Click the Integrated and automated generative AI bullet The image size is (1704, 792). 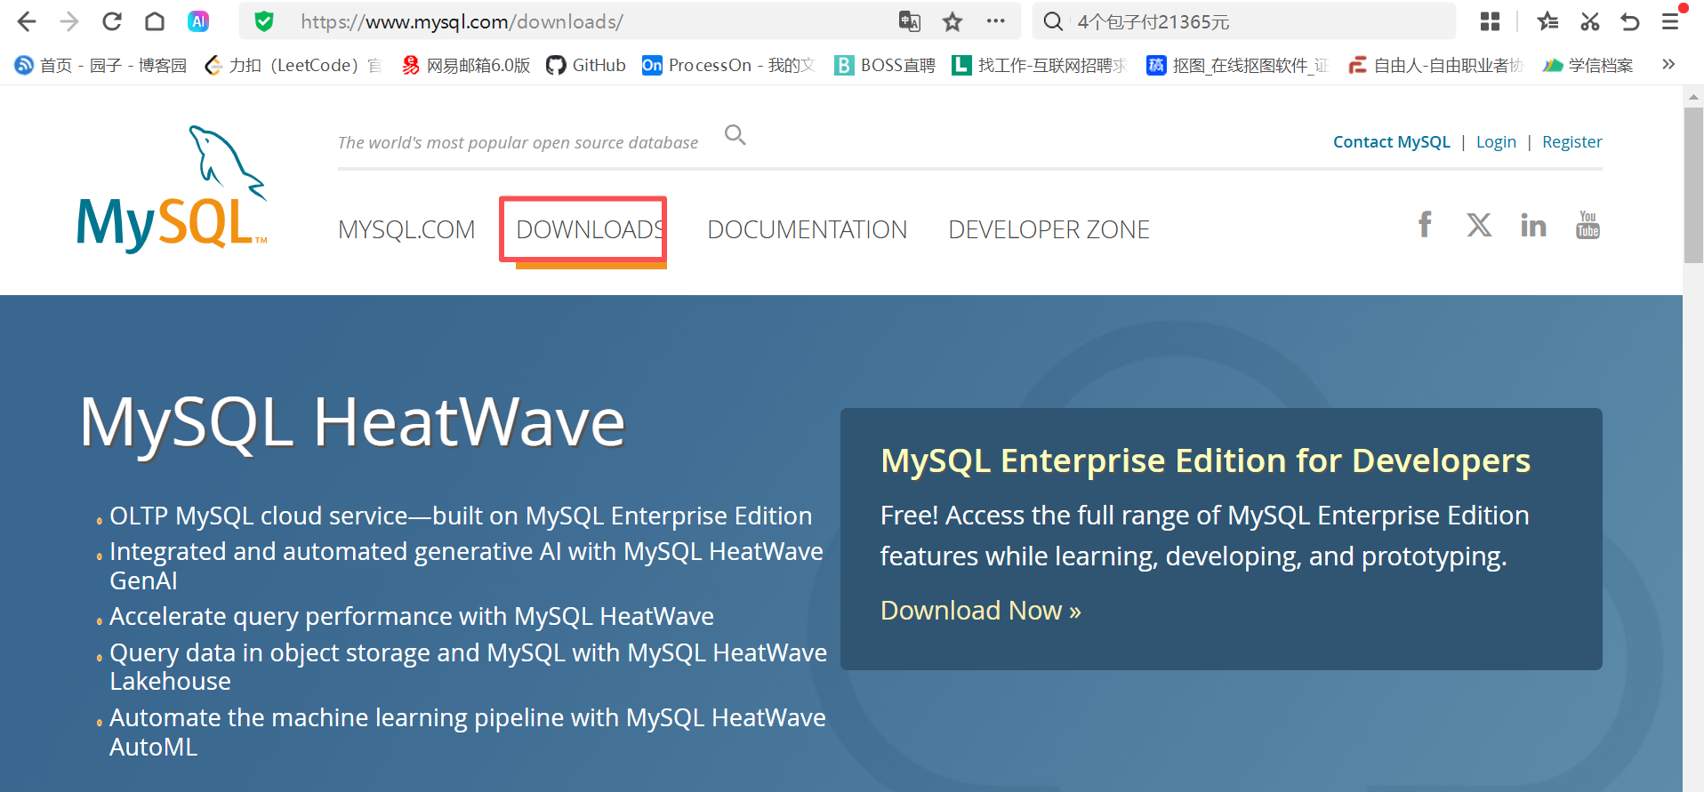(466, 565)
